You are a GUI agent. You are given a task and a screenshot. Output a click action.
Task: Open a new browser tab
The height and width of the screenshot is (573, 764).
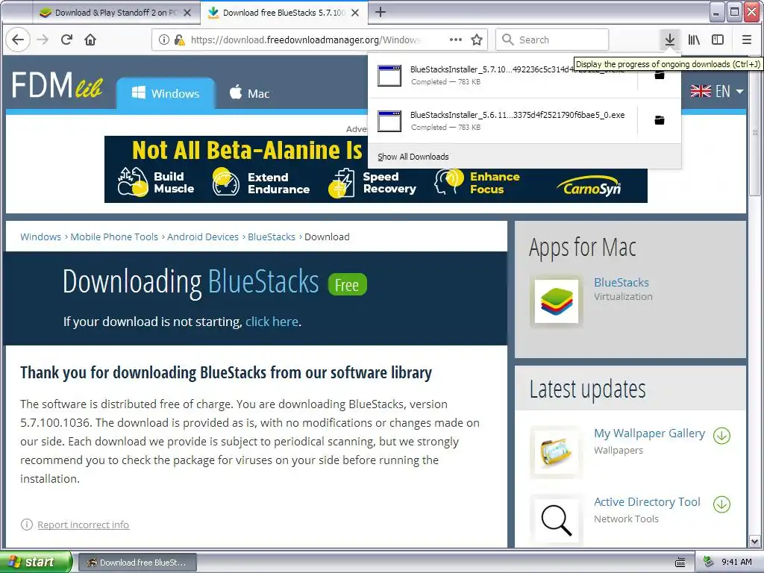[x=381, y=12]
